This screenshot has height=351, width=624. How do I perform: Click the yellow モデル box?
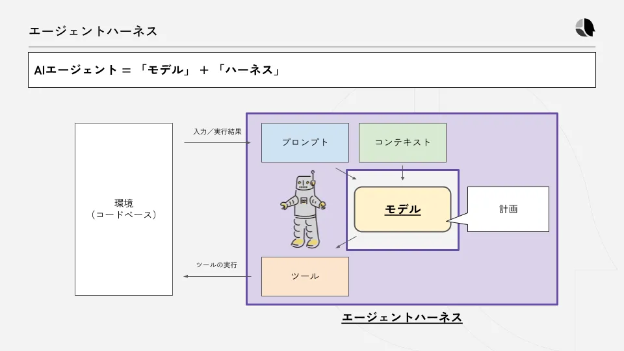pyautogui.click(x=402, y=209)
